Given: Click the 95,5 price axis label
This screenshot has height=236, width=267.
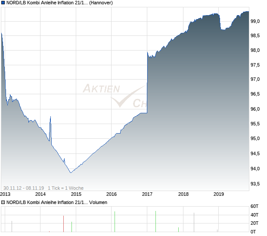Looking at the screenshot, I should 255,124.
